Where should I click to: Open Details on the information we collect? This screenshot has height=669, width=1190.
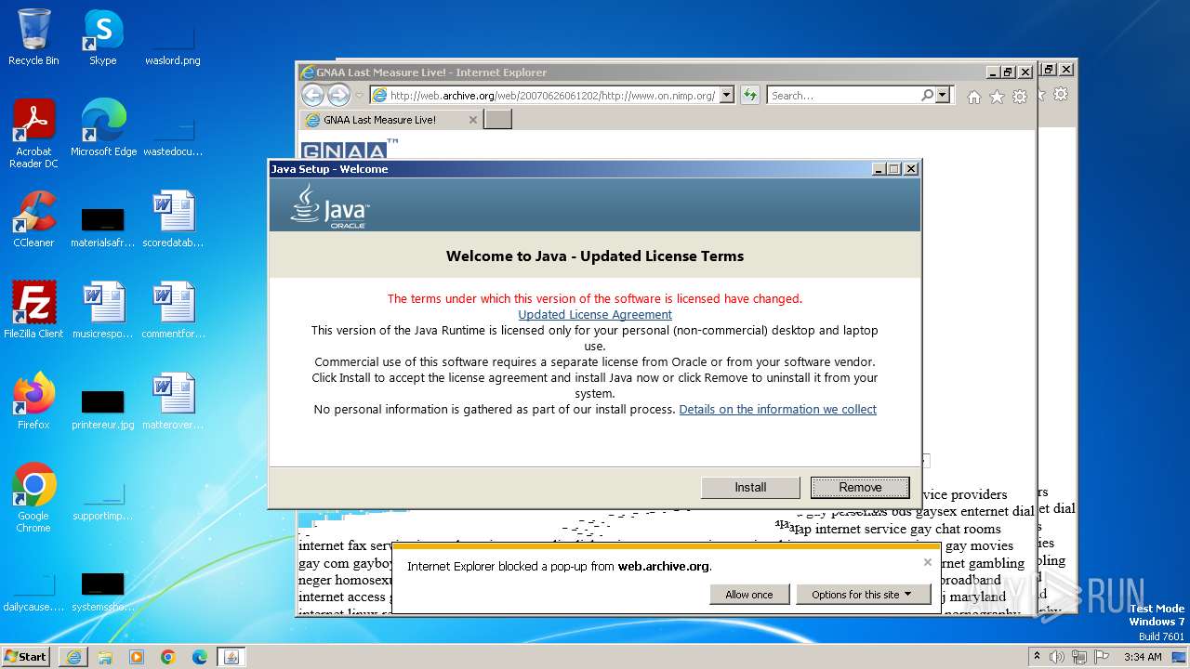777,410
